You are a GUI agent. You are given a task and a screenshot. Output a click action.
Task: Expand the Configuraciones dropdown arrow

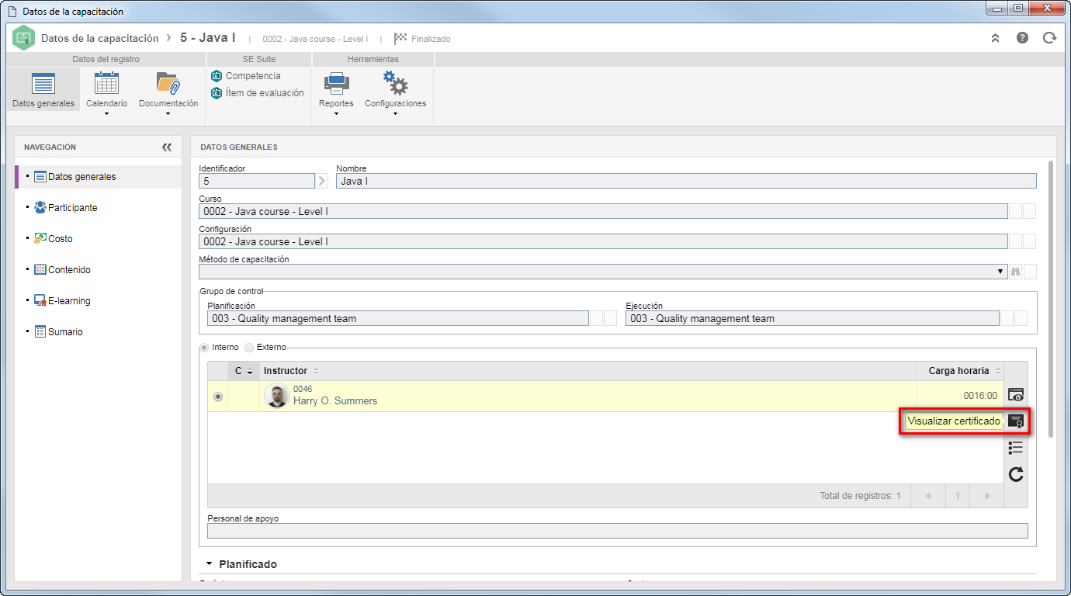(395, 114)
